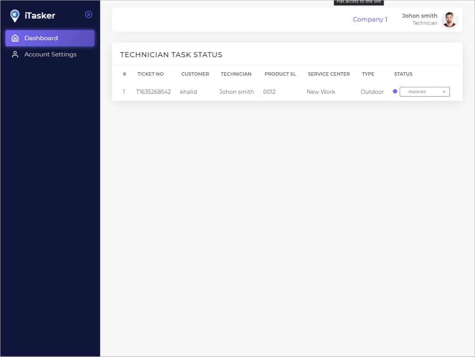Open the Assigned status dropdown

tap(424, 92)
